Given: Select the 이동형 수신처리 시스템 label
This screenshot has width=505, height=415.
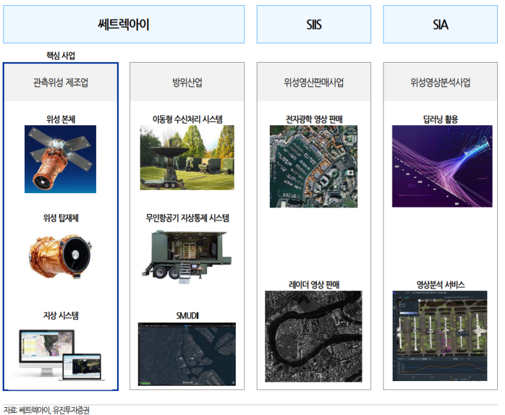Looking at the screenshot, I should [x=187, y=119].
